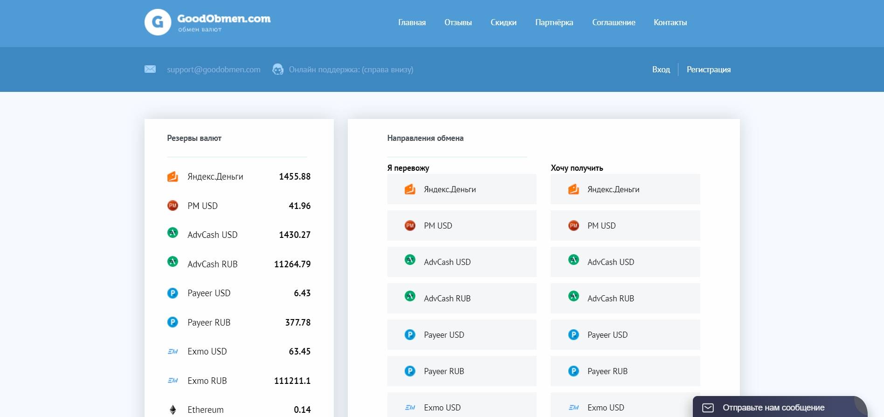
Task: Open the Отправьте нам сообщение chat widget
Action: [x=780, y=407]
